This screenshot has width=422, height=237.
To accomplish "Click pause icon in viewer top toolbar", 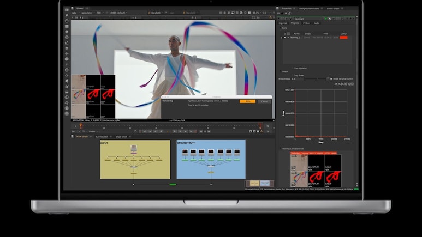I will (249, 13).
